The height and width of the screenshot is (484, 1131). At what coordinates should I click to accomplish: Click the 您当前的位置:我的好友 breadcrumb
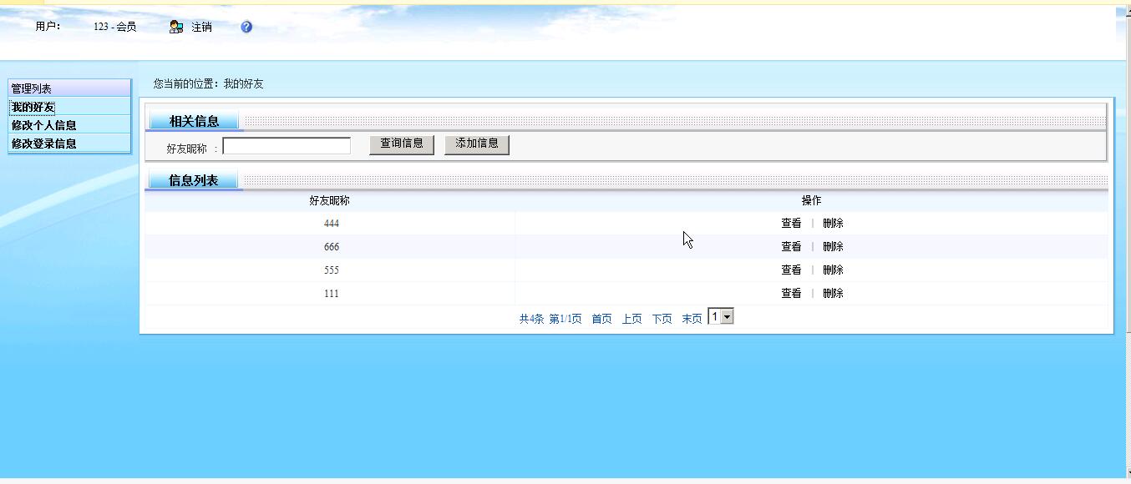pyautogui.click(x=209, y=84)
